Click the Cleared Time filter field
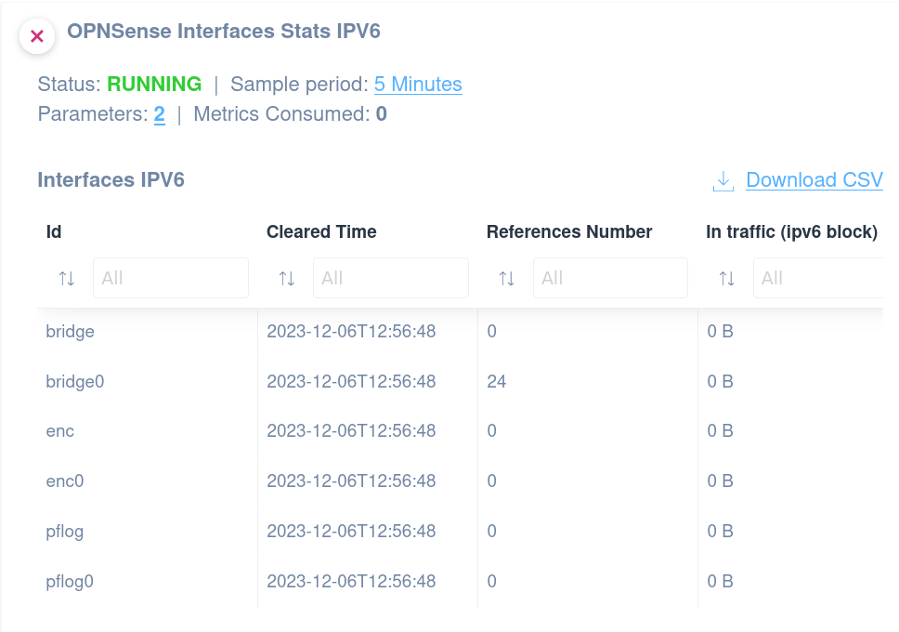The width and height of the screenshot is (899, 632). (x=390, y=277)
